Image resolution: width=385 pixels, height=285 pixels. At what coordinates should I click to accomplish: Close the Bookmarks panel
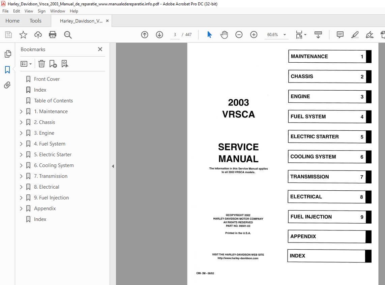click(100, 49)
